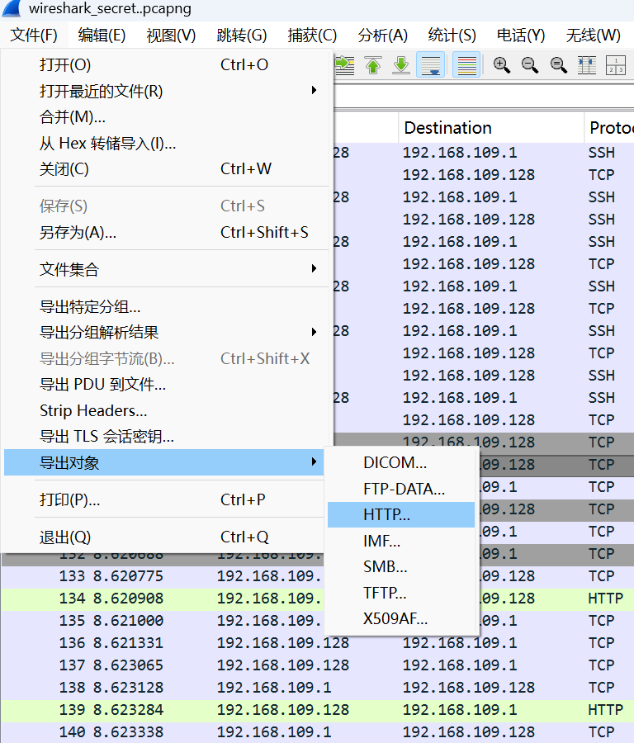Choose 导出特定分组... entry
This screenshot has height=743, width=634.
tap(164, 306)
